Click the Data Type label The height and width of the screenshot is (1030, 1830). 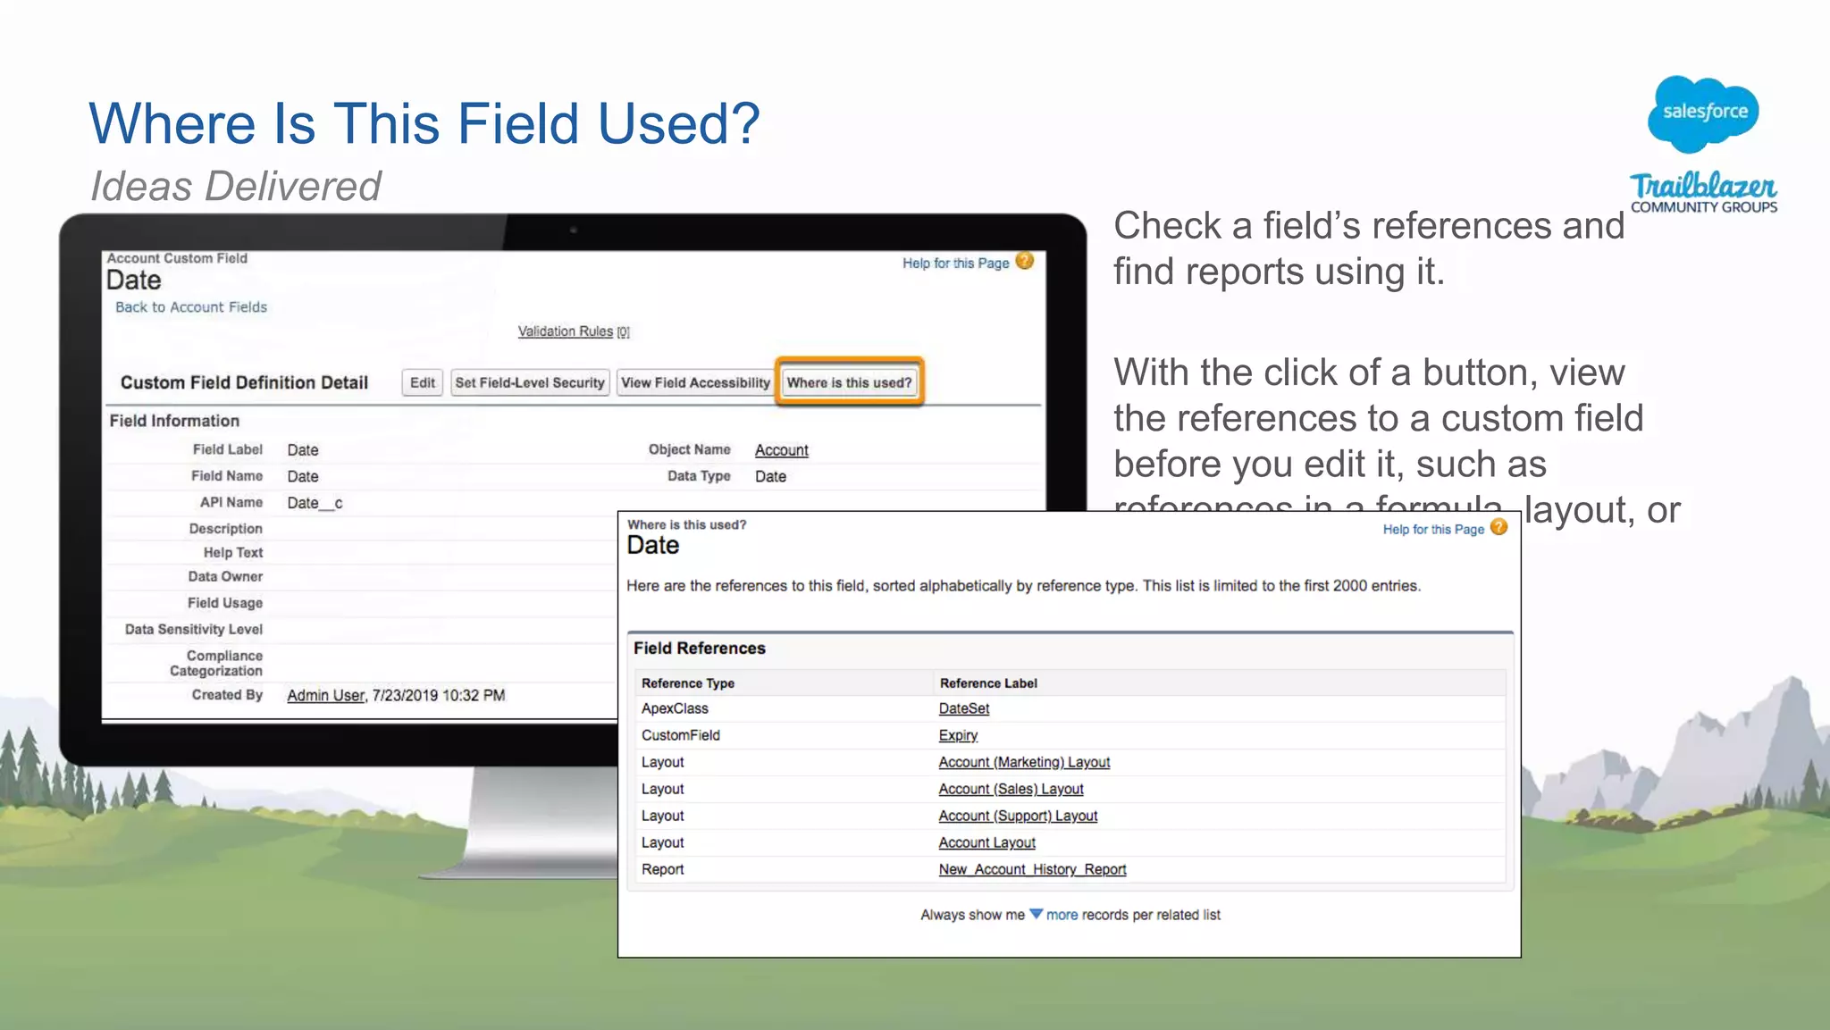(x=699, y=476)
